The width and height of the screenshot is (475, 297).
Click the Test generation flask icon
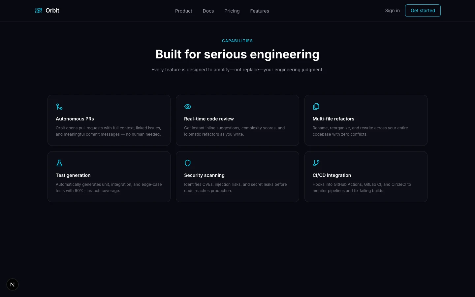(x=59, y=163)
